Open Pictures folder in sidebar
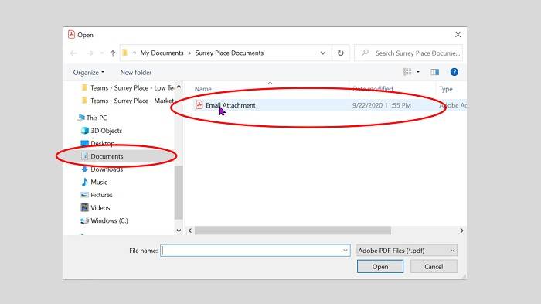 [97, 195]
